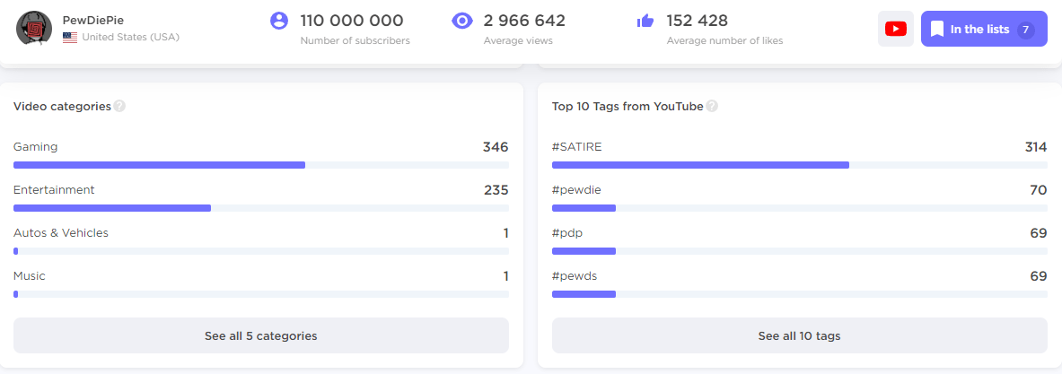Click the Music category progress bar
Viewport: 1062px width, 374px height.
pos(260,294)
